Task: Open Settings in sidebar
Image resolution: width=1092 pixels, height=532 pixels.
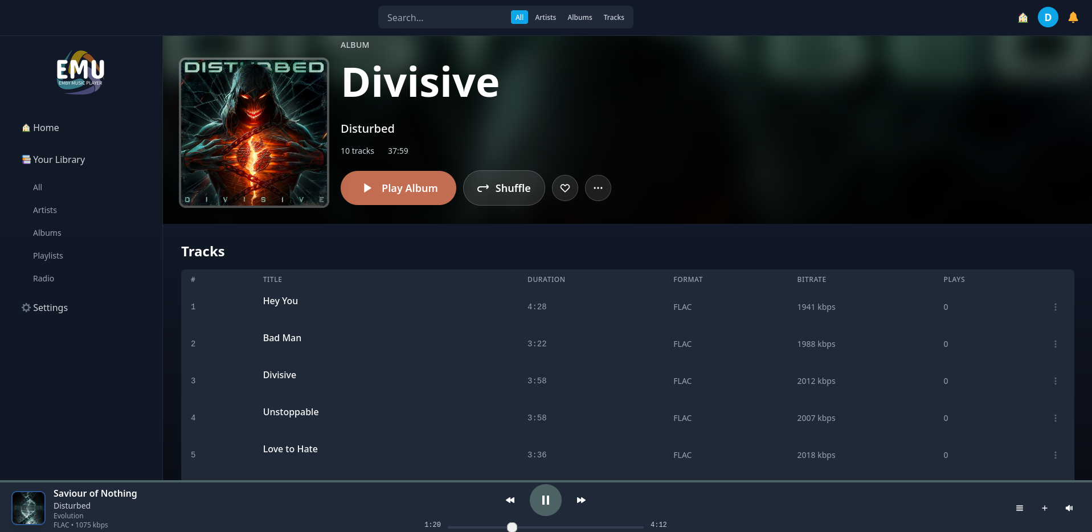Action: (44, 308)
